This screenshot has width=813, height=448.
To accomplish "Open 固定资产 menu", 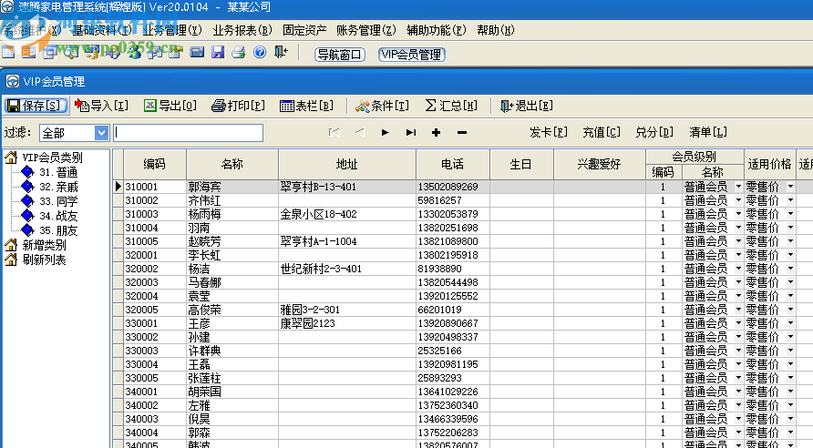I will click(304, 31).
